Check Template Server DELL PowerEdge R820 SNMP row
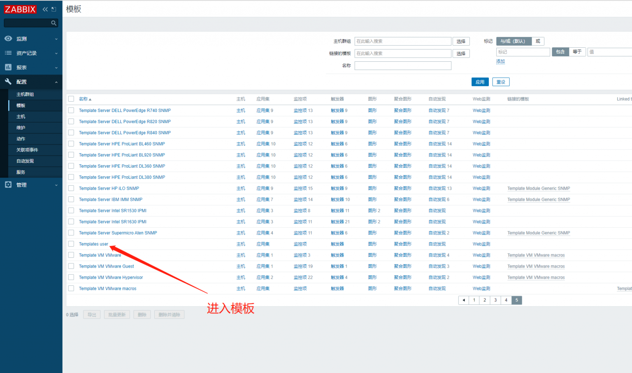Image resolution: width=632 pixels, height=373 pixels. [71, 121]
